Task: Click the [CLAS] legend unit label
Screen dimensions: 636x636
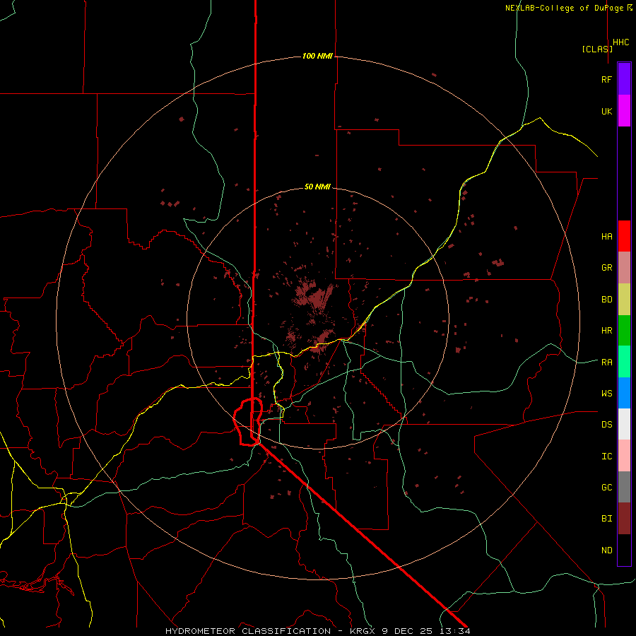Action: pos(597,49)
